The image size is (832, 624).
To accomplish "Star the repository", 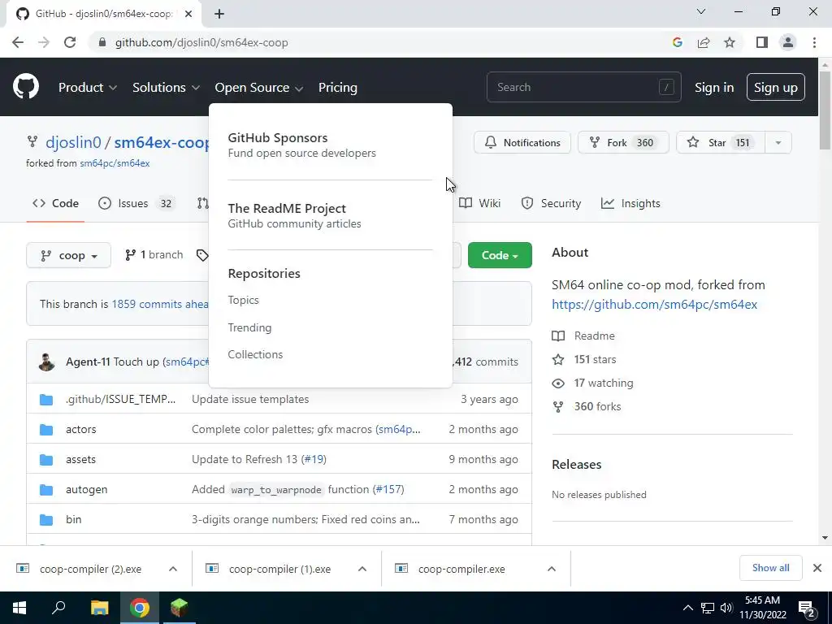I will (x=721, y=143).
